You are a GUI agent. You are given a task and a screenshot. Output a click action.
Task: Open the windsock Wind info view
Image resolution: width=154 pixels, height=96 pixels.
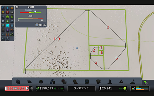[12, 30]
